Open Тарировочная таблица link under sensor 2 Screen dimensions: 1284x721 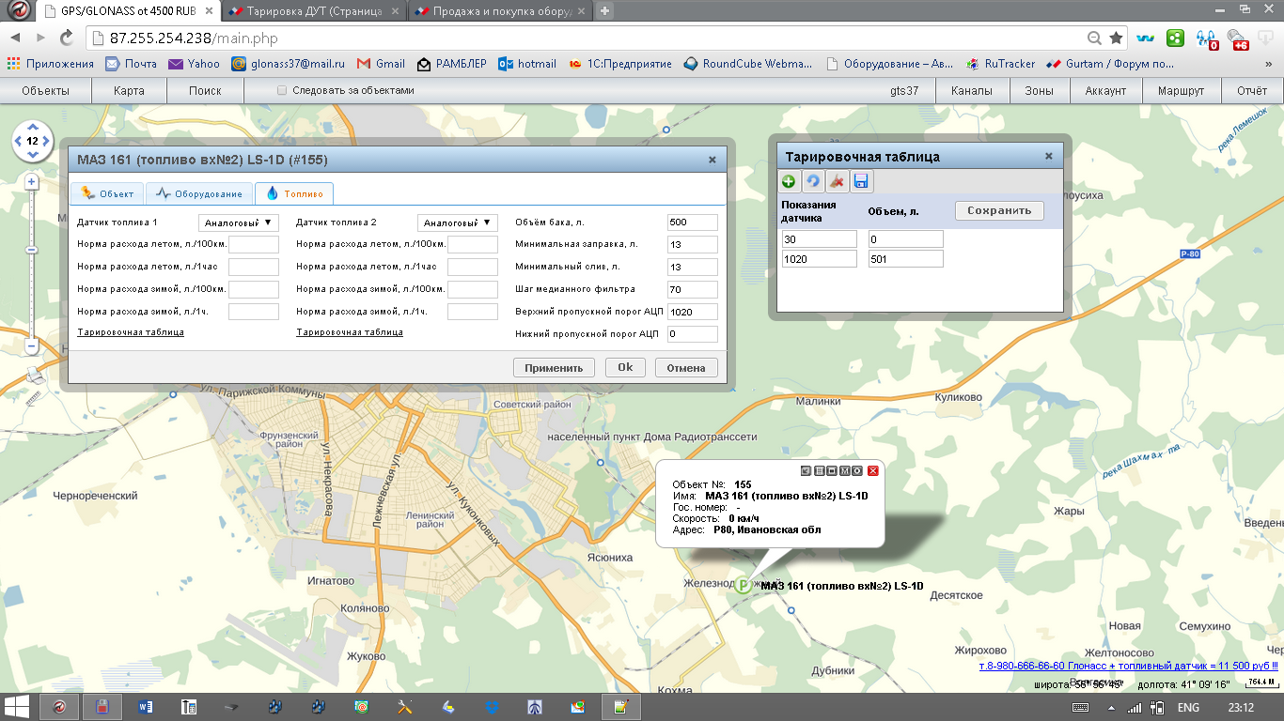[x=350, y=332]
